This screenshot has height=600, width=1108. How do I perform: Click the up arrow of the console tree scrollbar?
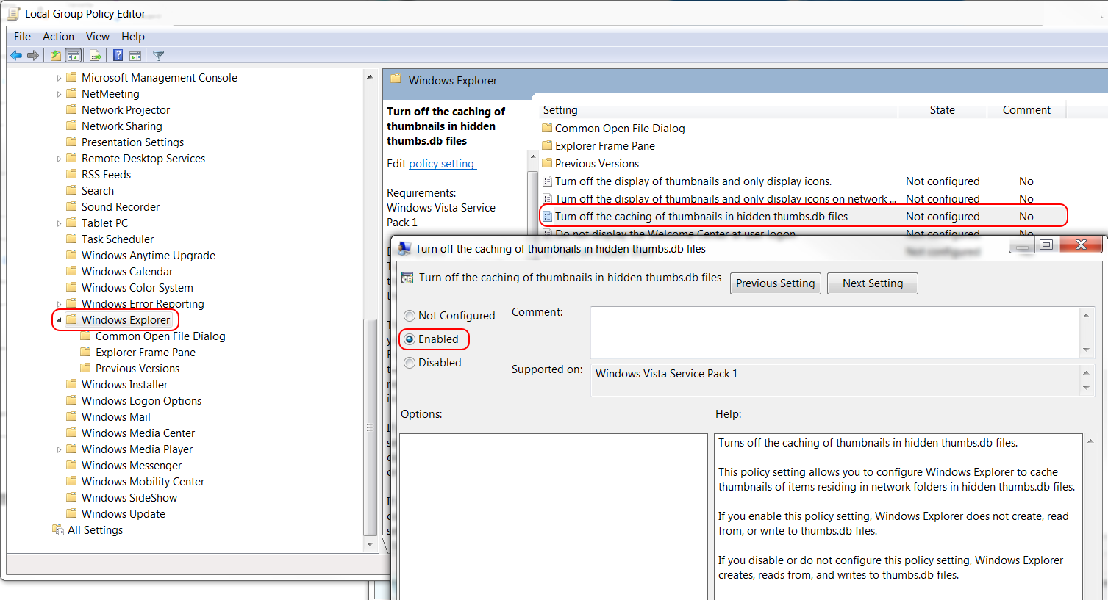pos(370,77)
